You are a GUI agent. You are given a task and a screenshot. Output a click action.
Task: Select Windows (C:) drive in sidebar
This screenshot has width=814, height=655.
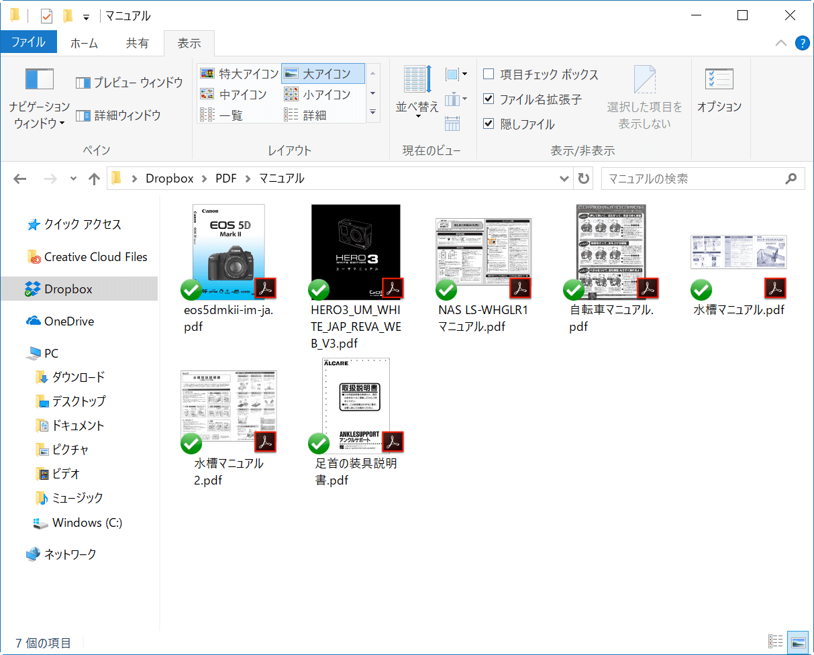pos(79,522)
